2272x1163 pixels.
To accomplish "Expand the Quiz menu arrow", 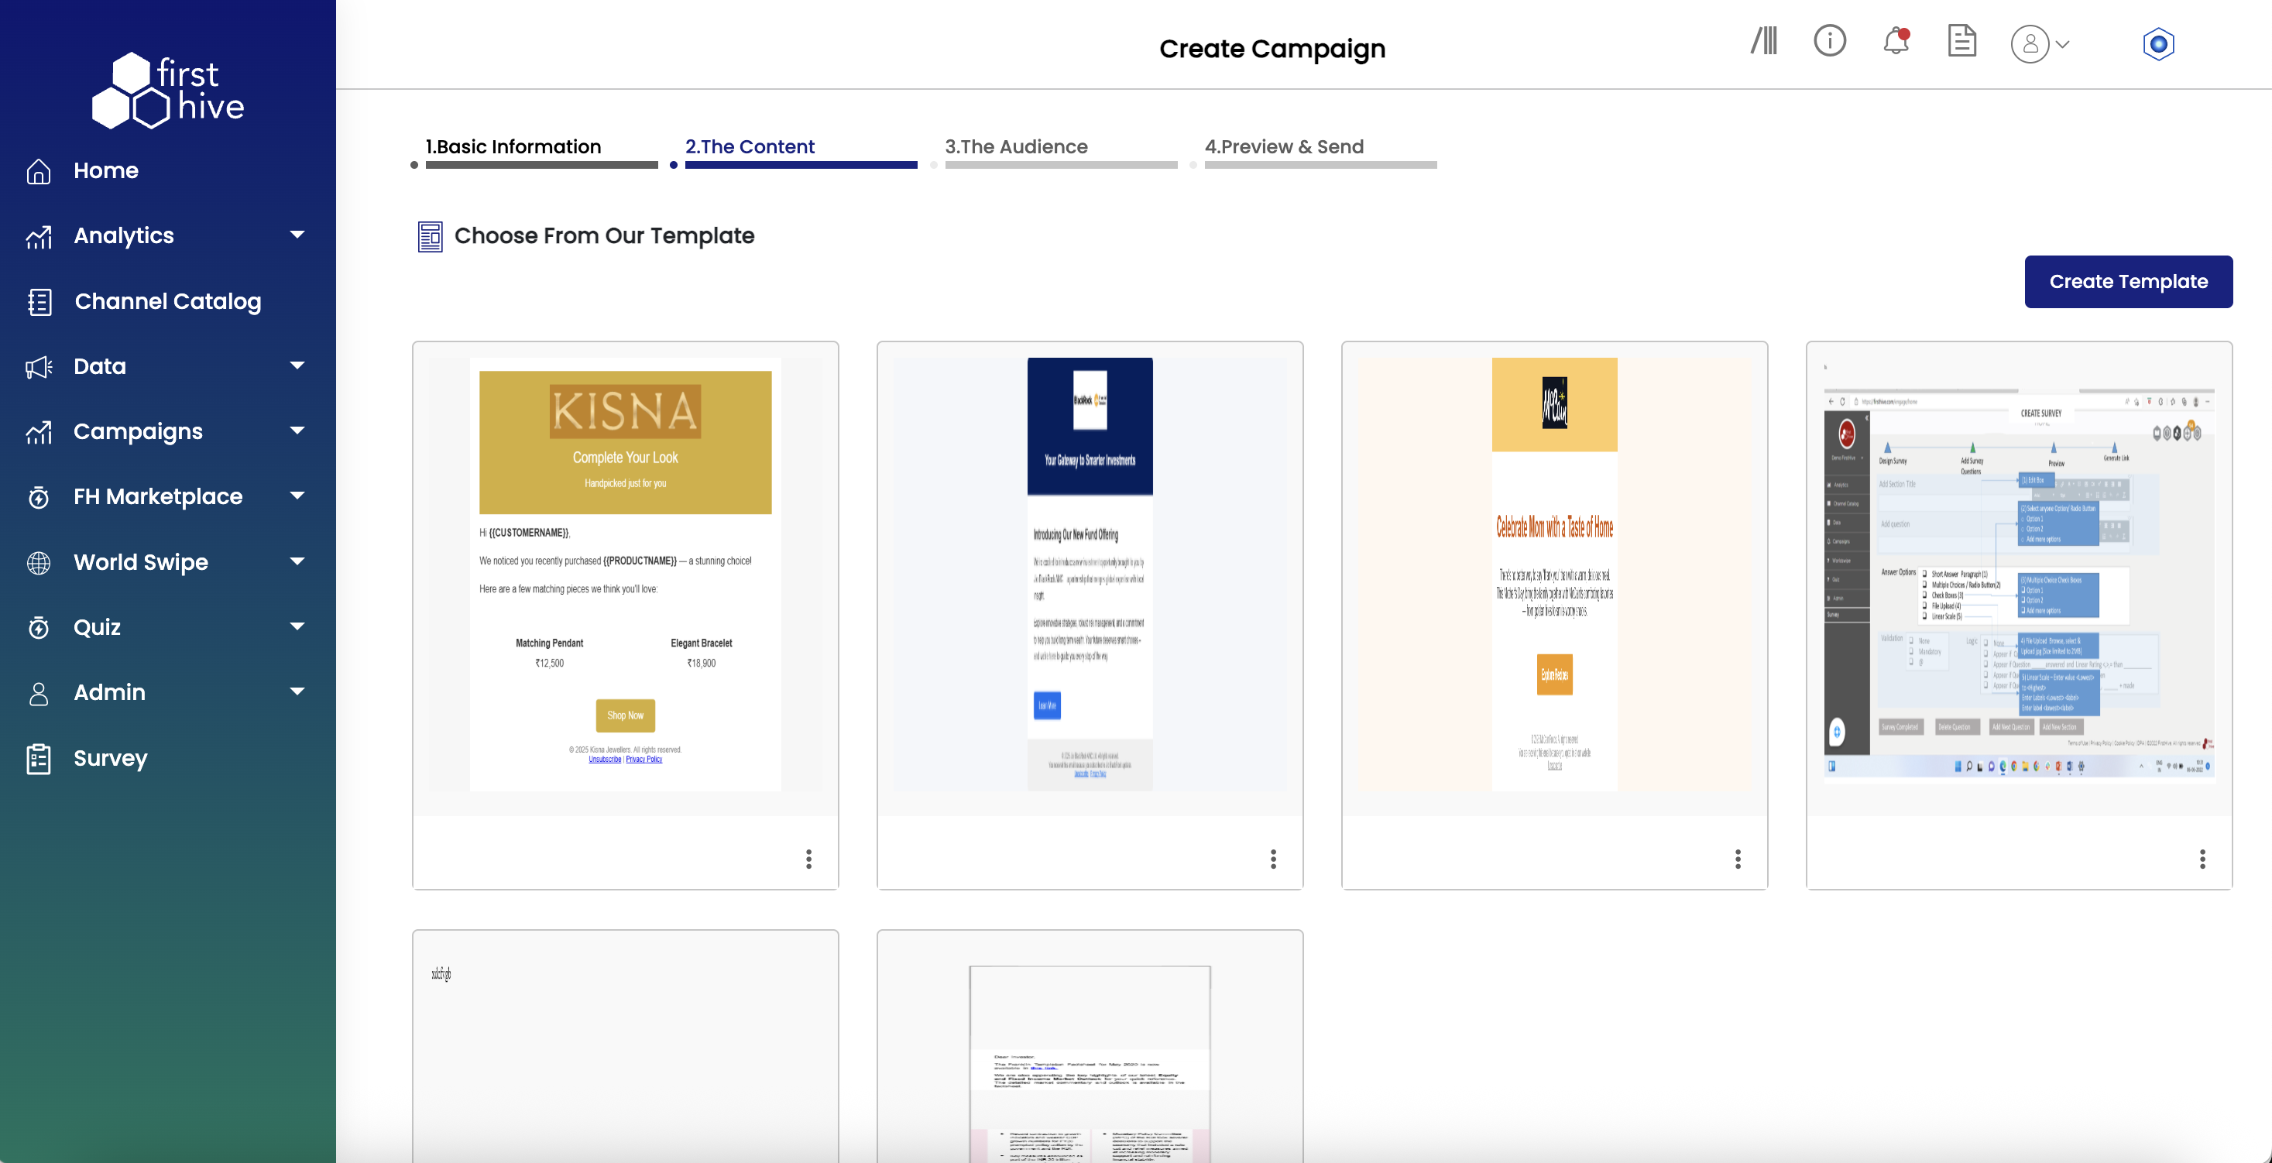I will tap(297, 626).
